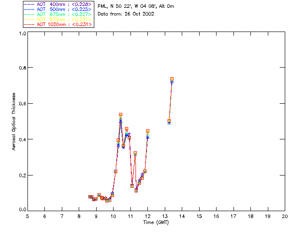The width and height of the screenshot is (293, 234).
Task: Click the x-axis tick label 14
Action: click(182, 216)
